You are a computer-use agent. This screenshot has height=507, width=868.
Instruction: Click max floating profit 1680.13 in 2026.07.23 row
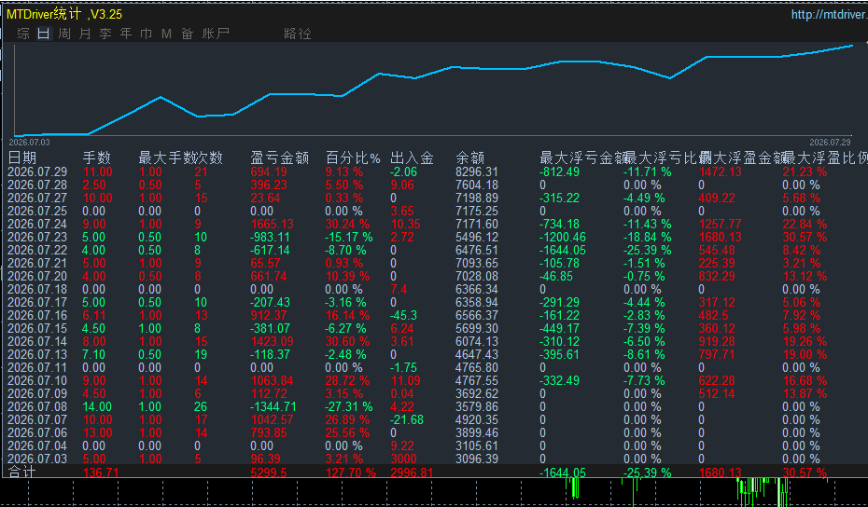tap(721, 237)
